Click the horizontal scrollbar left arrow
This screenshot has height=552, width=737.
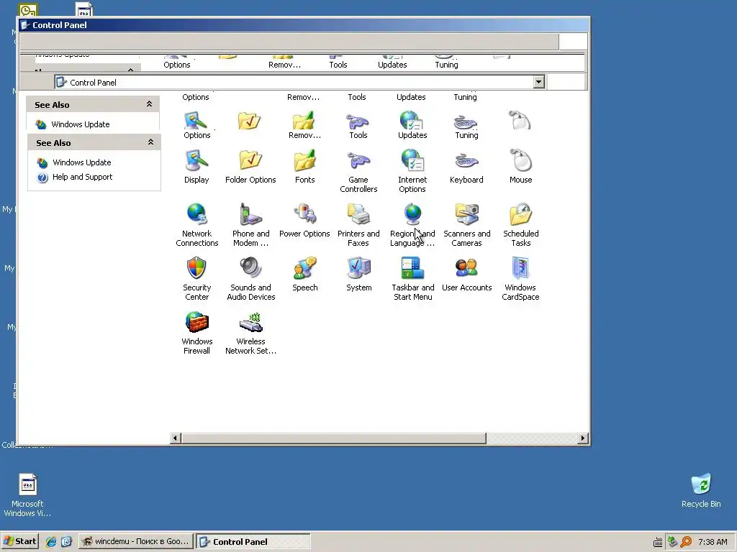pos(176,438)
